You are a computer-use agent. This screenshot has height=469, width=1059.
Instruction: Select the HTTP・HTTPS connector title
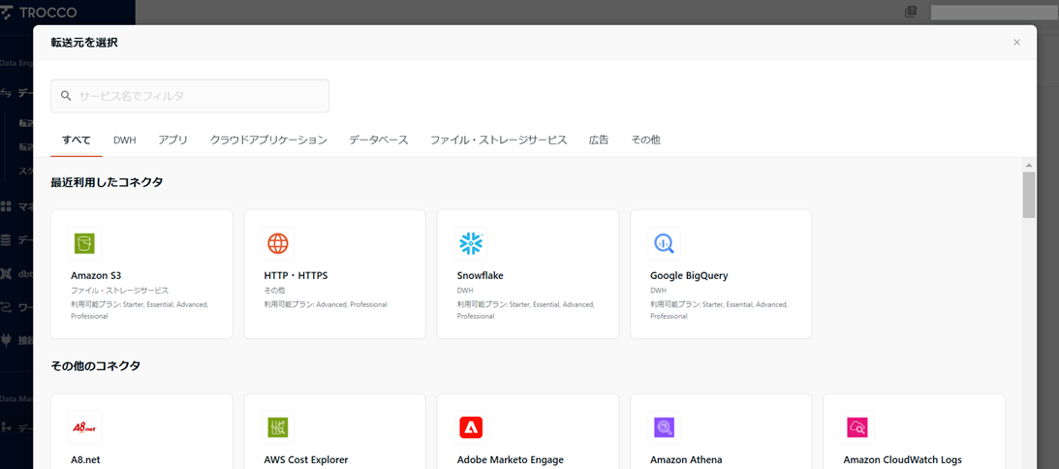(x=296, y=276)
